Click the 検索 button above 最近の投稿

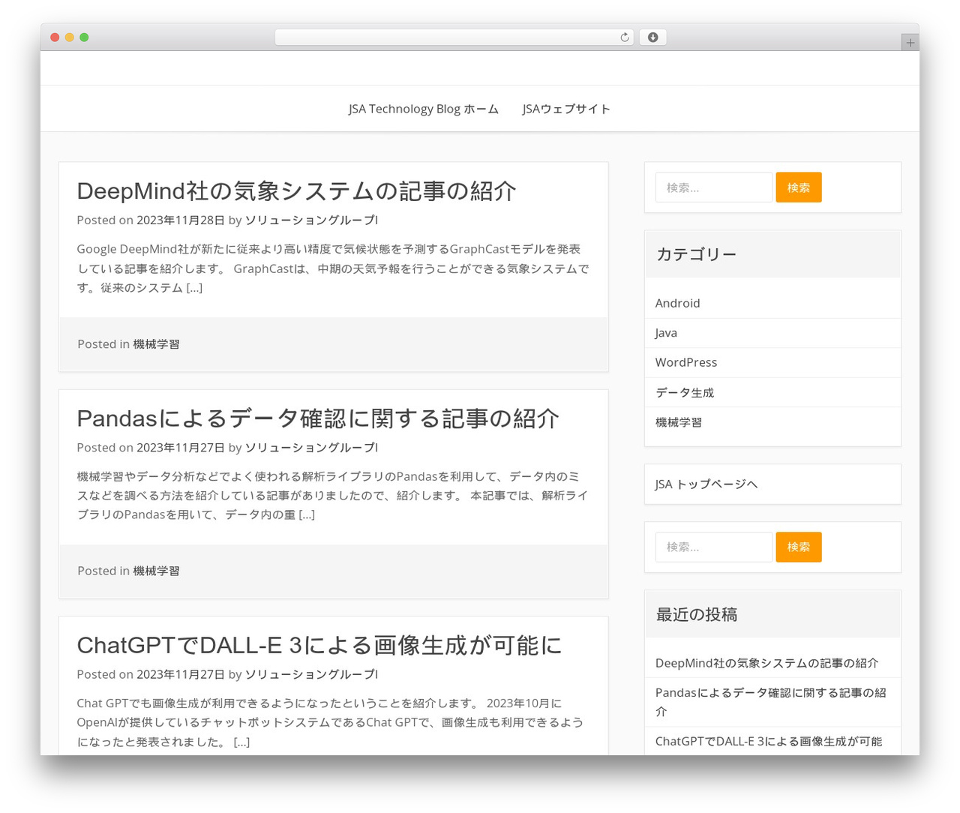tap(799, 547)
